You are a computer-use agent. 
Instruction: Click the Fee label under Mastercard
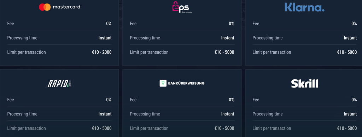pos(11,24)
